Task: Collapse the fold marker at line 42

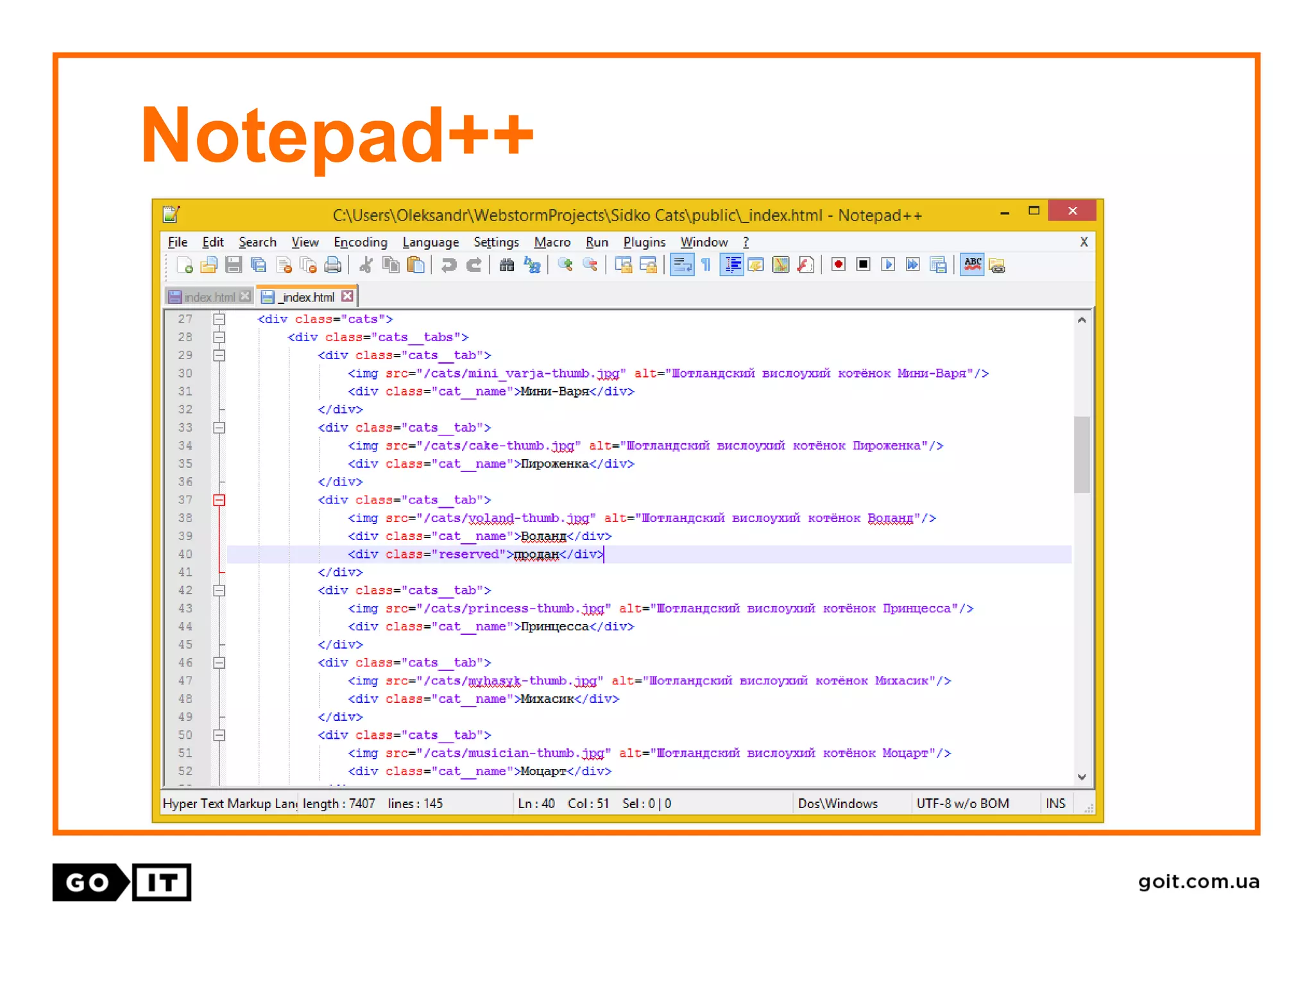Action: point(219,590)
